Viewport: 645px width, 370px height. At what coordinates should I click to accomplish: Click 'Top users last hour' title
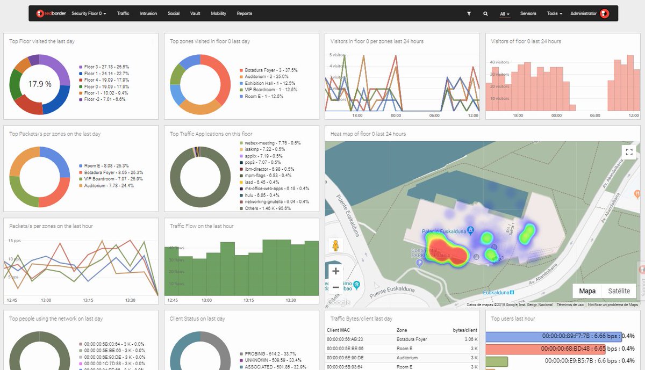click(513, 318)
